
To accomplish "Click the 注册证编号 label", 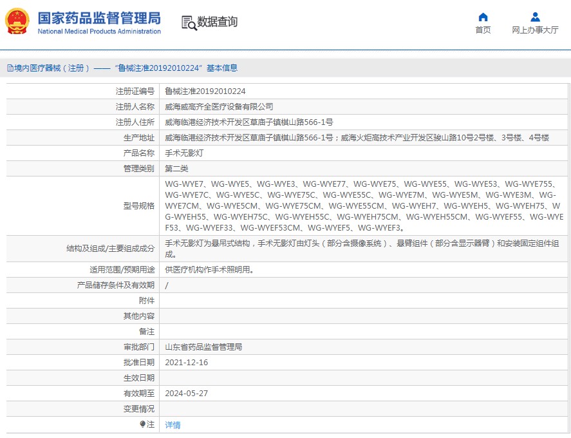I will [135, 91].
